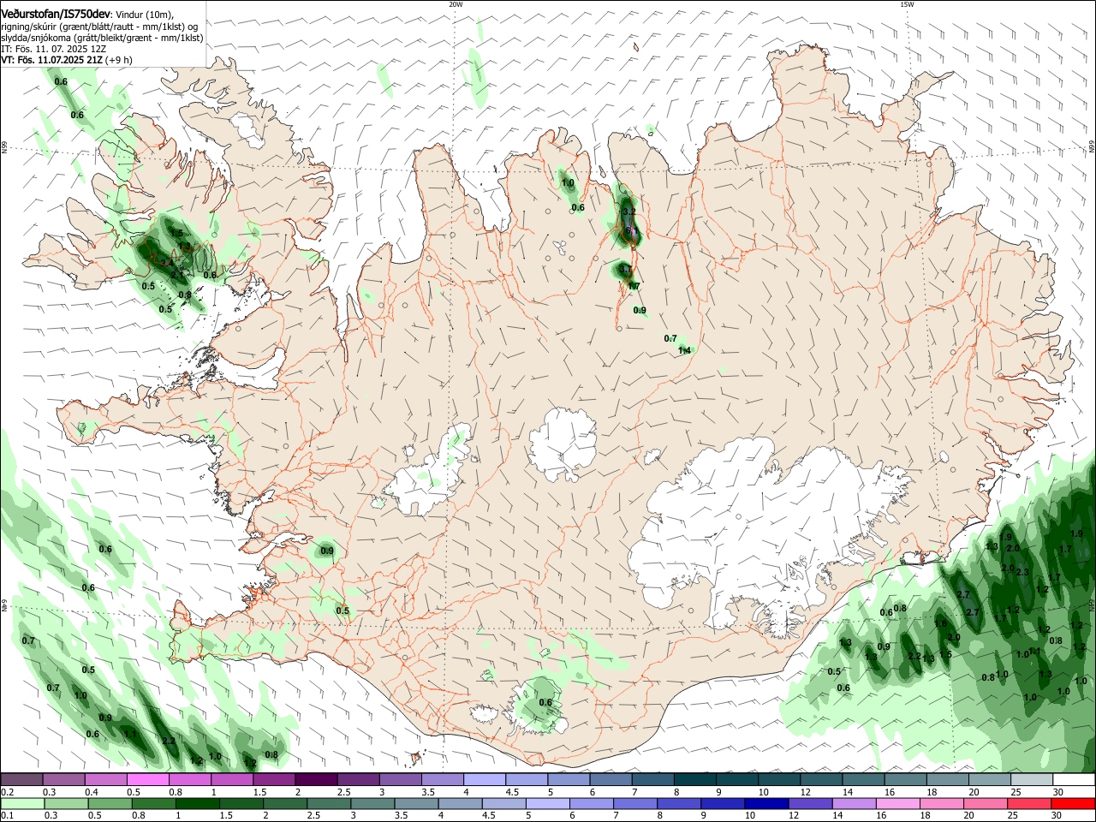Screen dimensions: 1096x822
Task: Click the 20W longitude label
Action: (x=456, y=4)
